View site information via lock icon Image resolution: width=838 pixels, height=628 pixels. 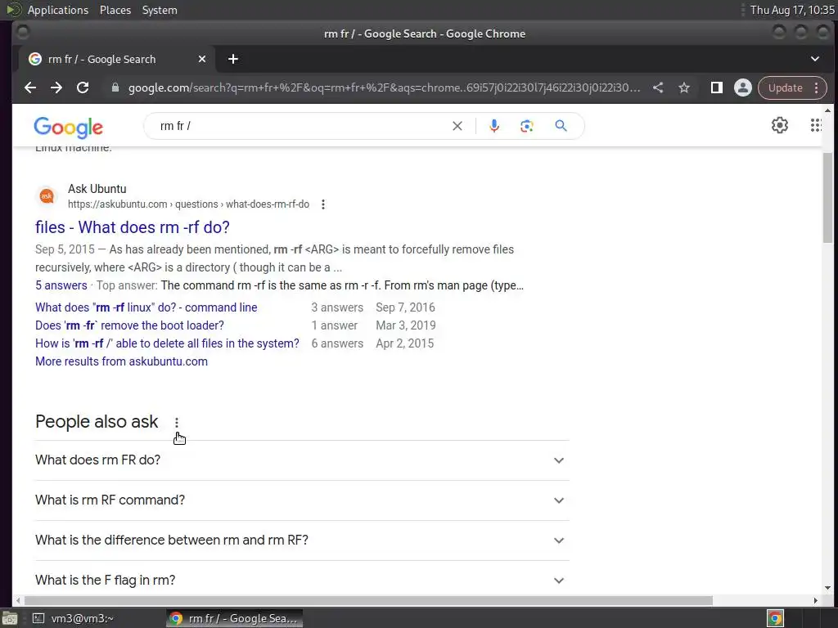pos(115,87)
